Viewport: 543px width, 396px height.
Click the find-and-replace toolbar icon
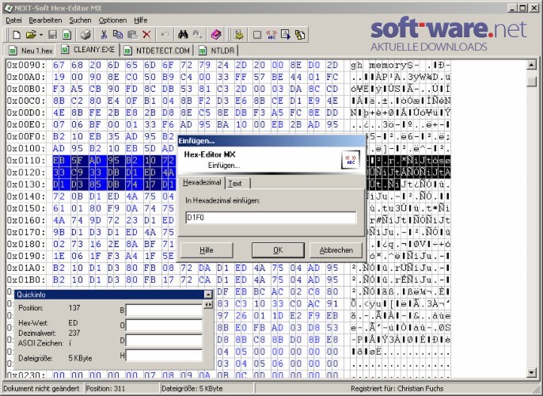coord(197,35)
